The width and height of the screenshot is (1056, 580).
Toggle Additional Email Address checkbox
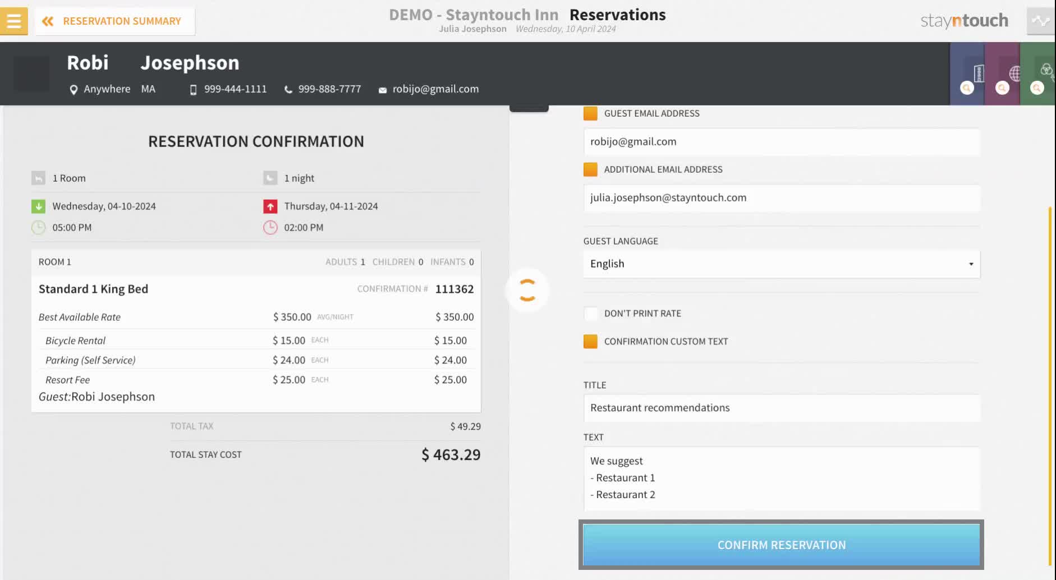coord(590,169)
